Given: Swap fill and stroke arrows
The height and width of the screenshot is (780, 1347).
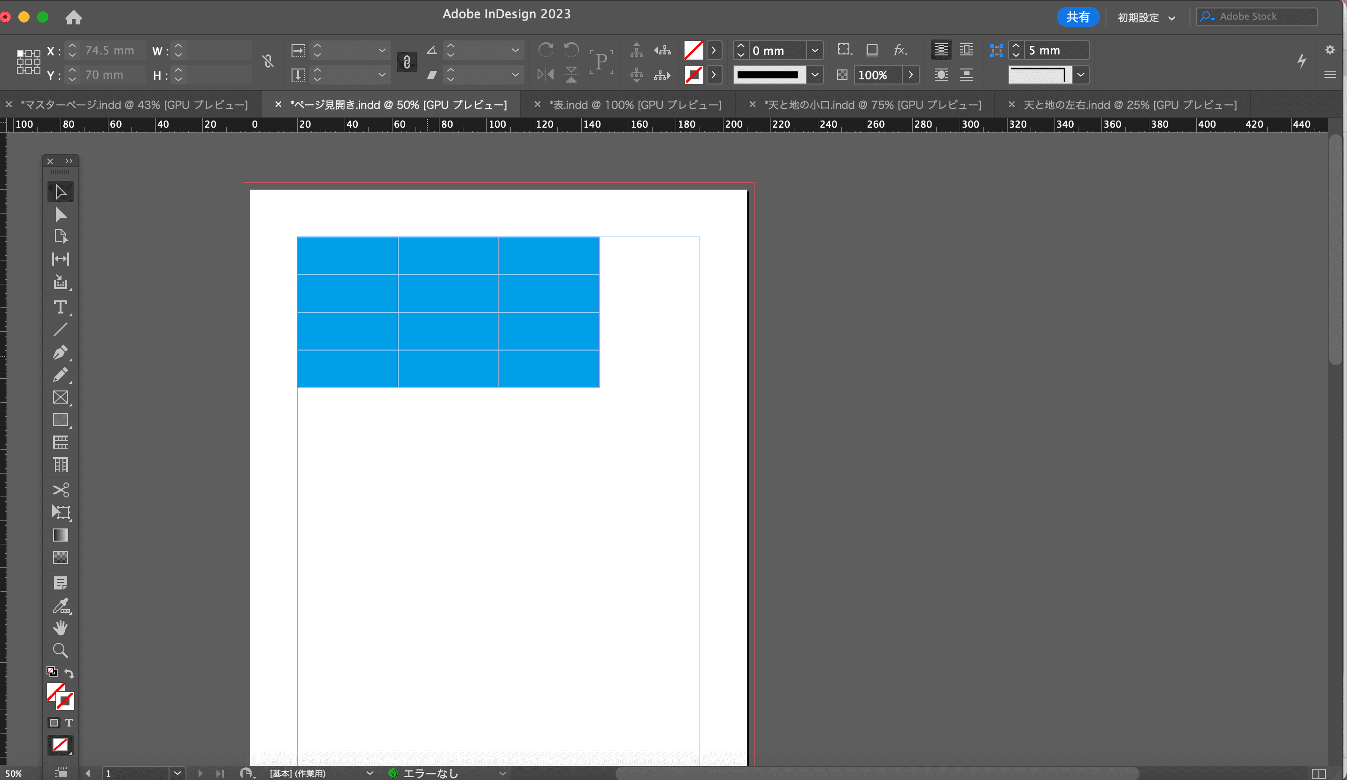Looking at the screenshot, I should 69,673.
